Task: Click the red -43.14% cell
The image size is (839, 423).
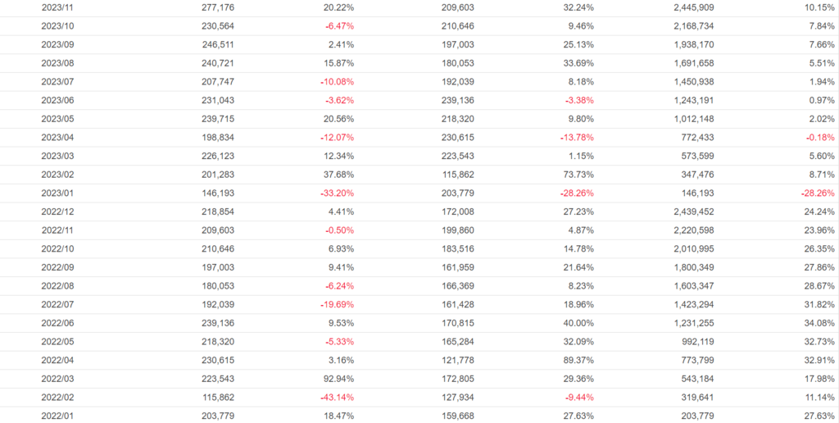Action: point(337,398)
